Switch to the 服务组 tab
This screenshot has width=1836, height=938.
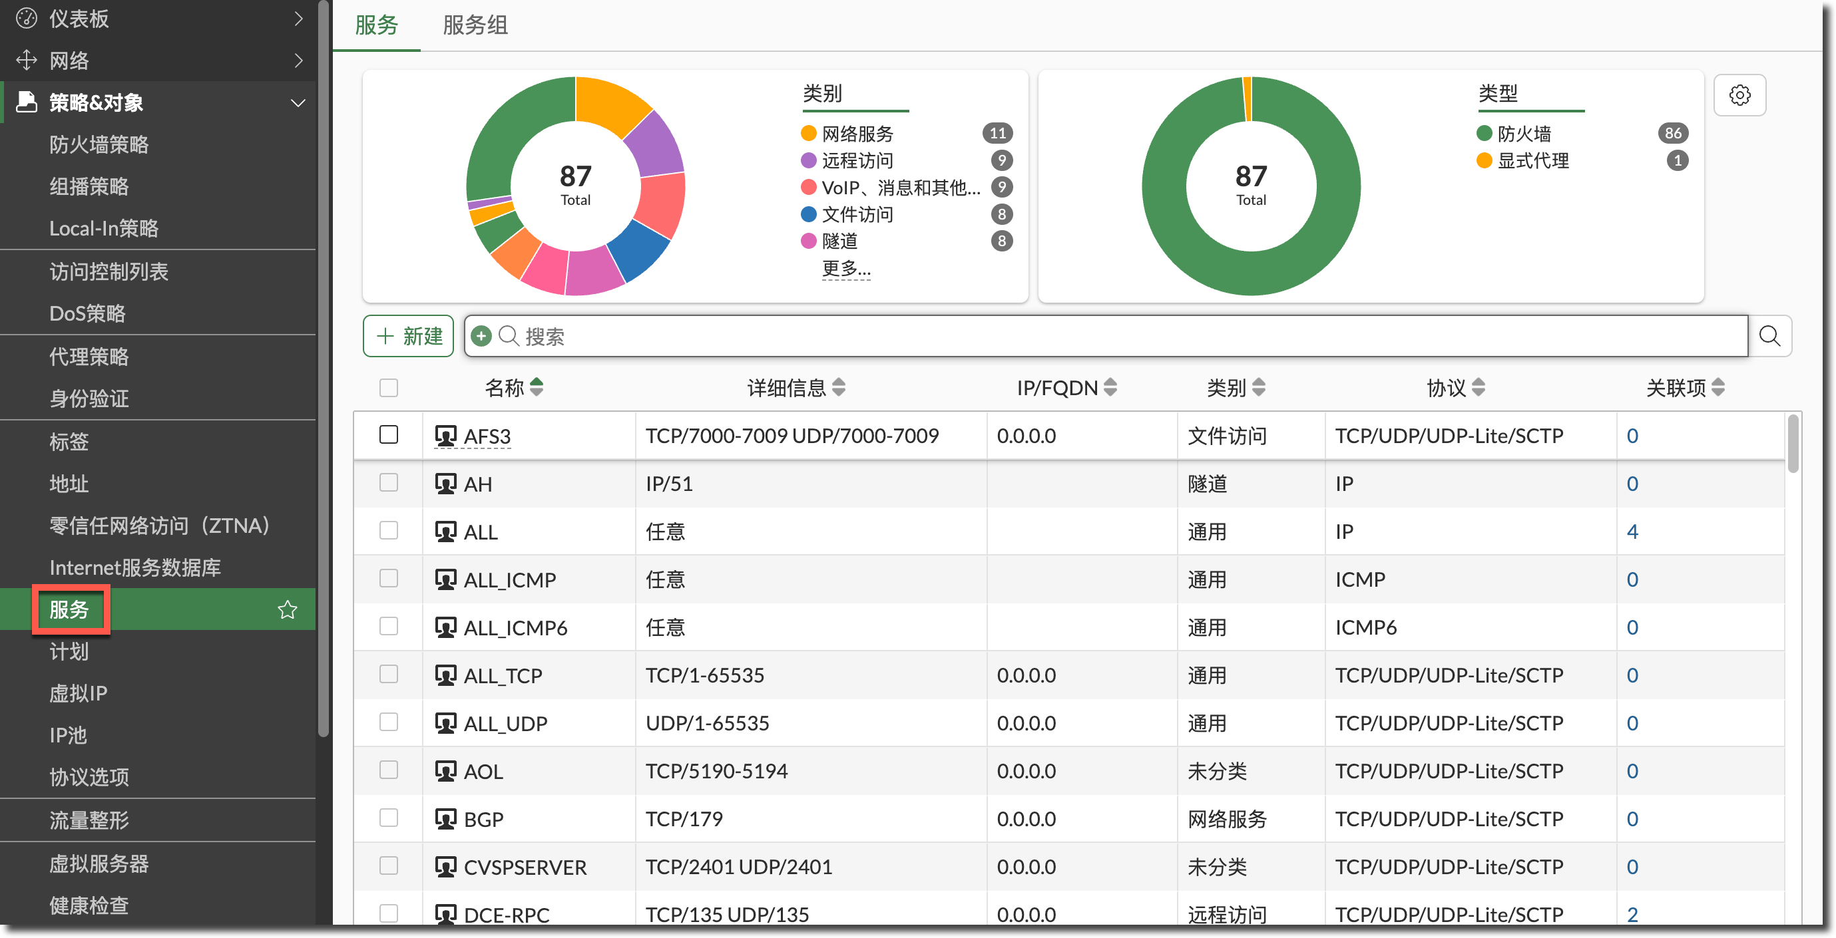point(475,26)
